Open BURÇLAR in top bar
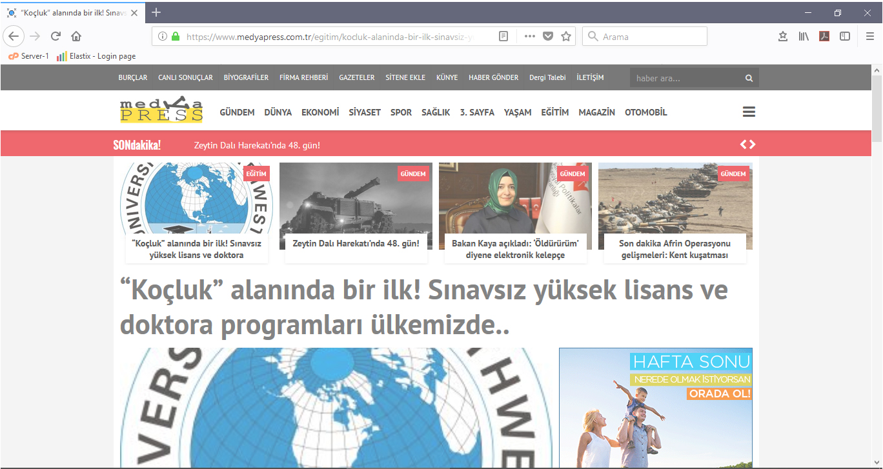 133,77
